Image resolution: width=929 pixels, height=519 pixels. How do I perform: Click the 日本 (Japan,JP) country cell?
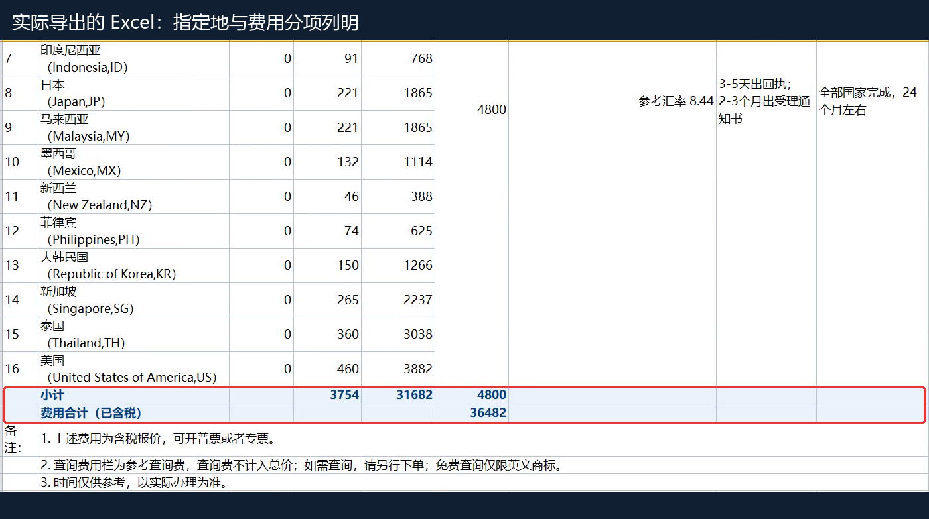click(133, 93)
